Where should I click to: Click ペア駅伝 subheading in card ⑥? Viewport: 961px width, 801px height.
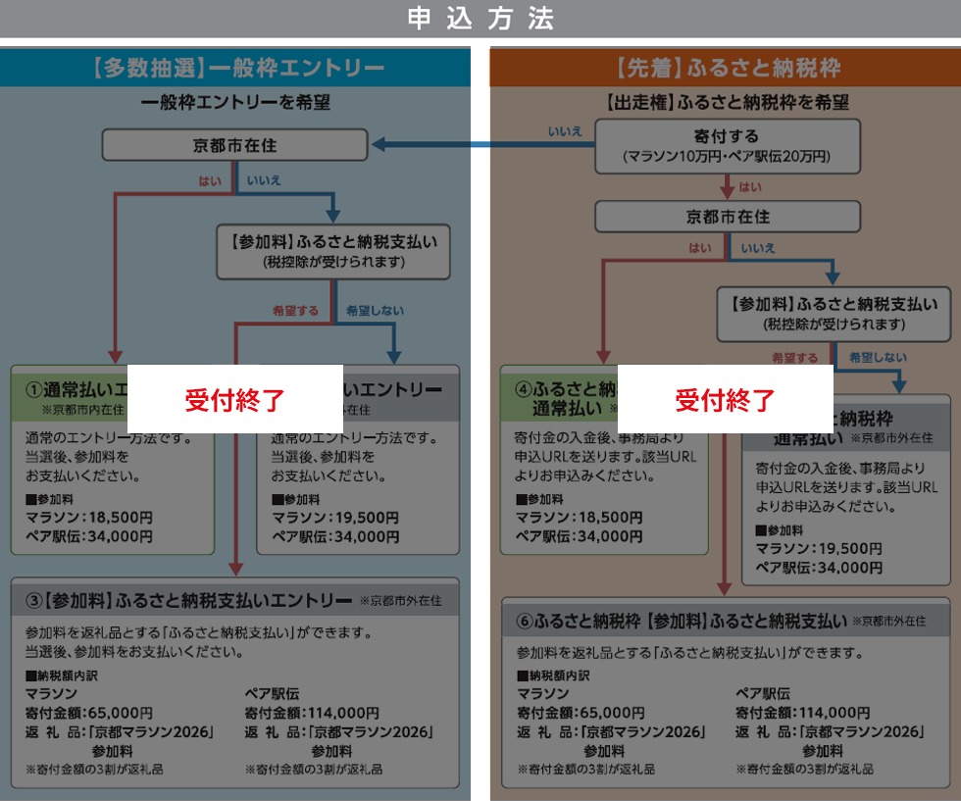coord(763,694)
